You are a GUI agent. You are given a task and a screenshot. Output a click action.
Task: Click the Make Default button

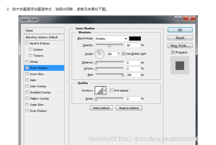(101, 108)
